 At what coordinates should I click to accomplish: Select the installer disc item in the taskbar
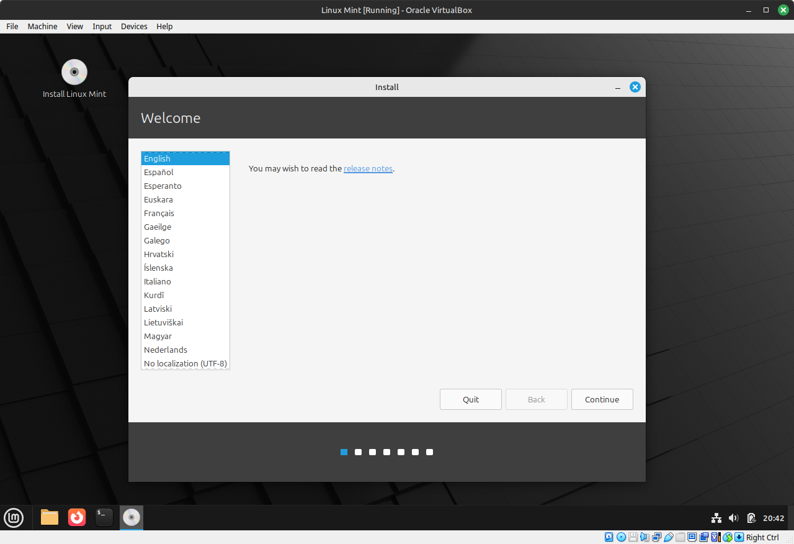coord(132,517)
